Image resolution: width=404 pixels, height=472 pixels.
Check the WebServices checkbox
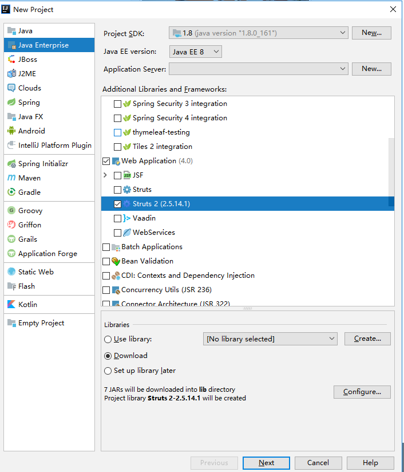coord(118,233)
